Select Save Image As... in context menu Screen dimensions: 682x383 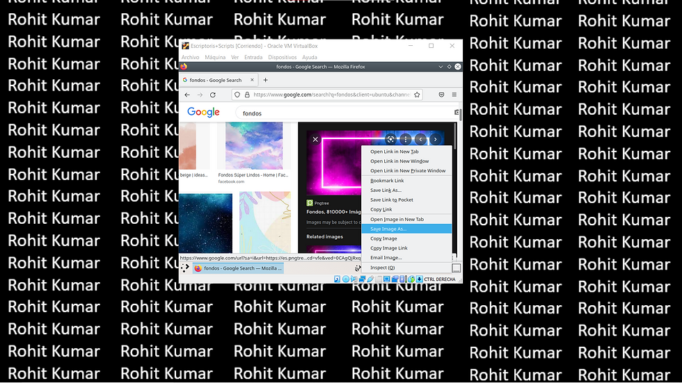pos(406,229)
